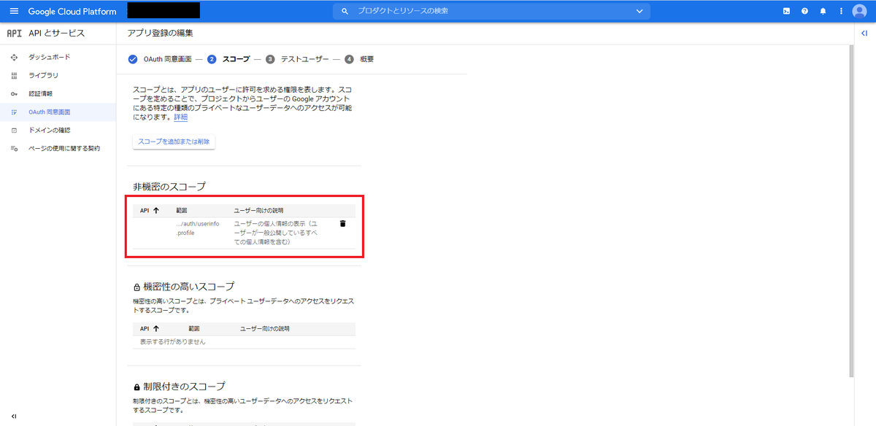Click the アプリ登録の編集 page title
This screenshot has width=876, height=426.
[160, 34]
